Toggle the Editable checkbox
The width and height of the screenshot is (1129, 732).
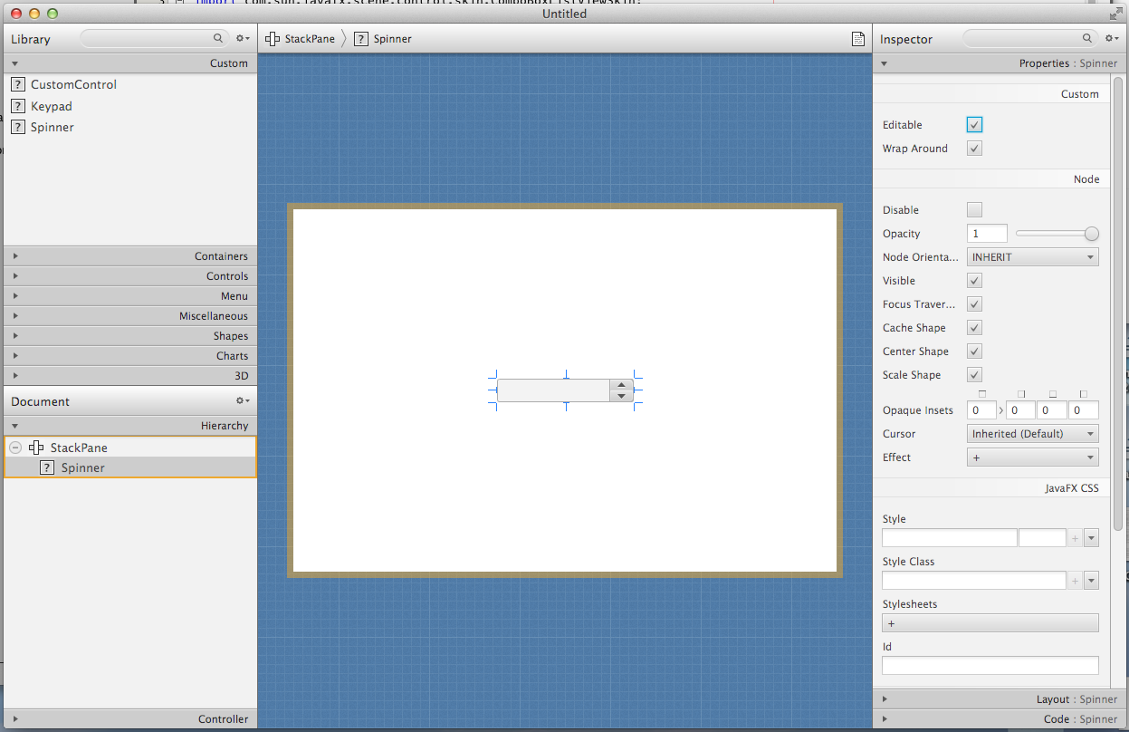coord(974,125)
